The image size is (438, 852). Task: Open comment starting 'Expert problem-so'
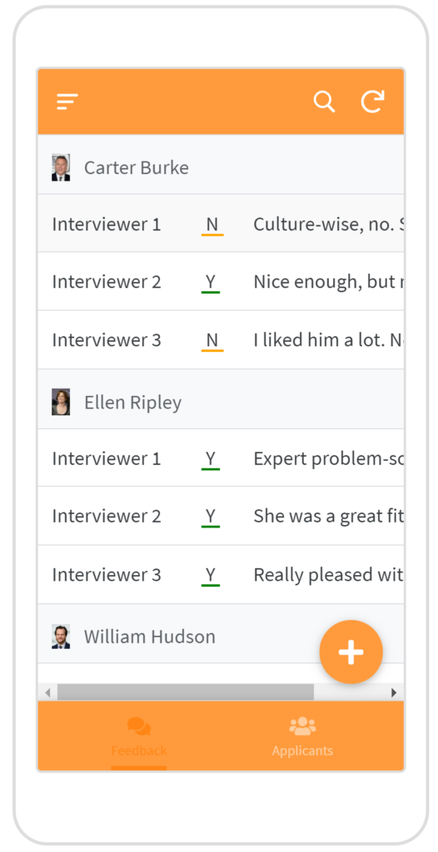click(328, 459)
